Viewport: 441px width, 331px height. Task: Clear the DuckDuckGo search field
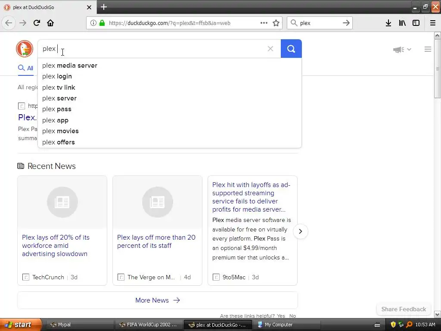coord(270,49)
